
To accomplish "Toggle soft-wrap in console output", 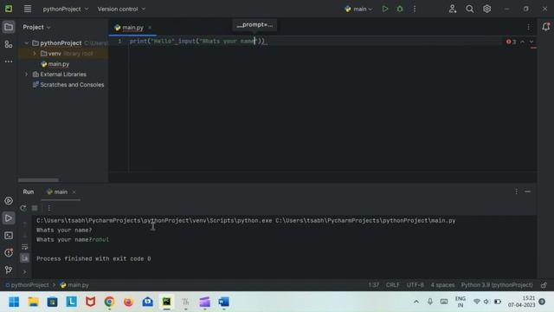I will 24,247.
